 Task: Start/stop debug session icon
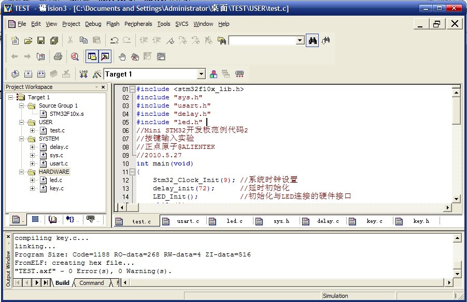point(75,56)
